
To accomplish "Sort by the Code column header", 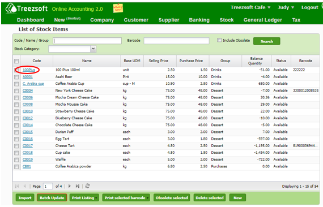I will 37,61.
